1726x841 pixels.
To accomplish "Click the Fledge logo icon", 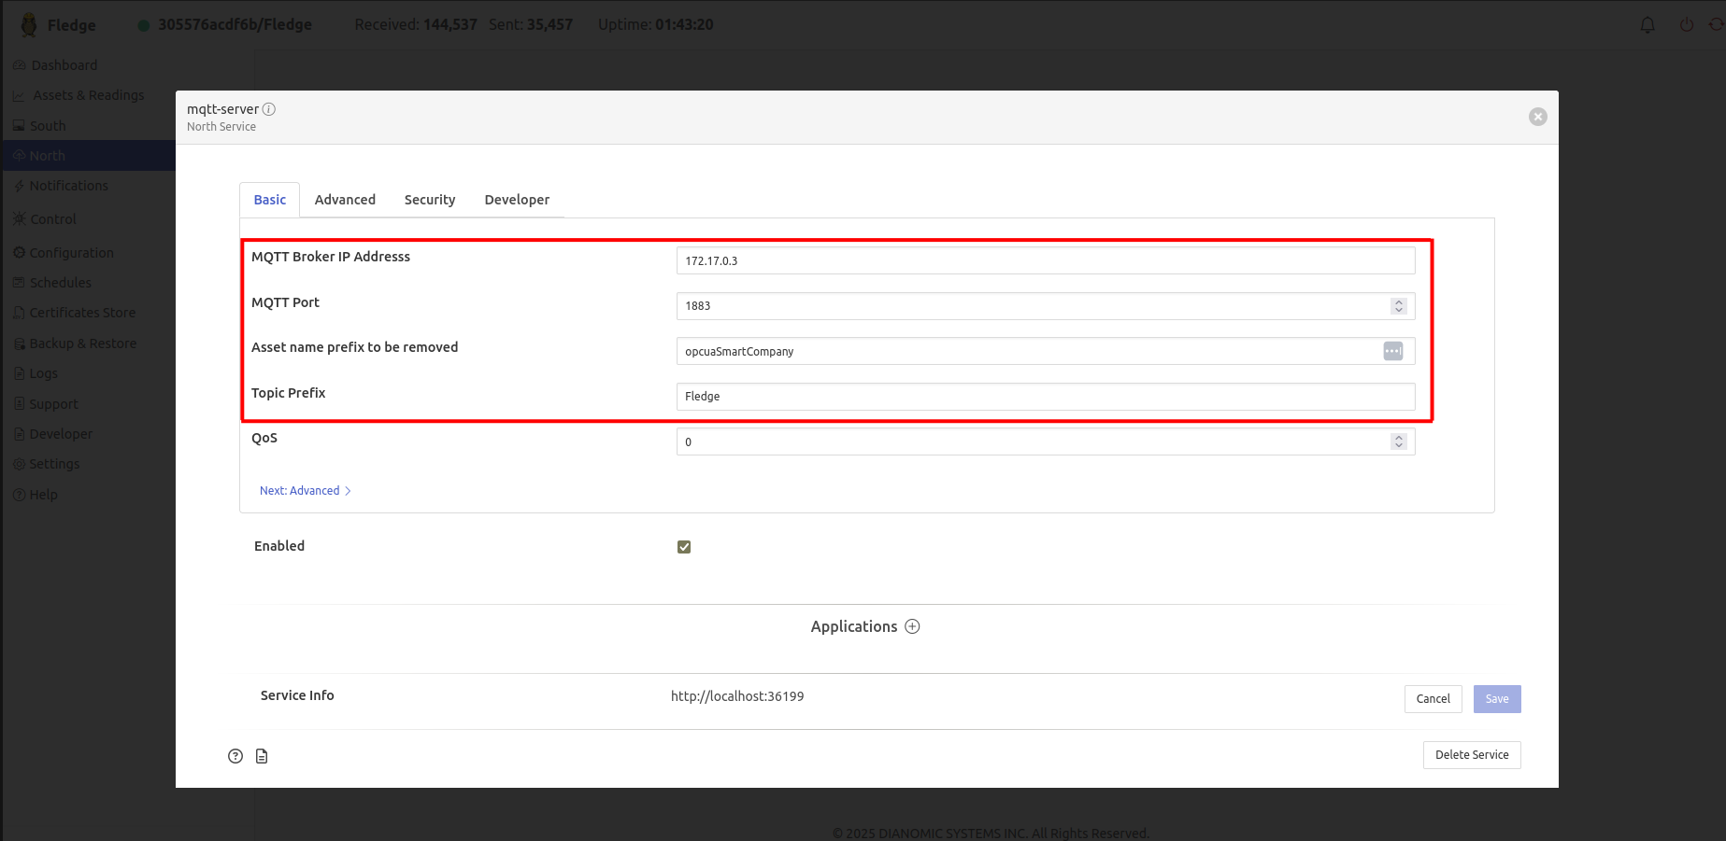I will (29, 25).
